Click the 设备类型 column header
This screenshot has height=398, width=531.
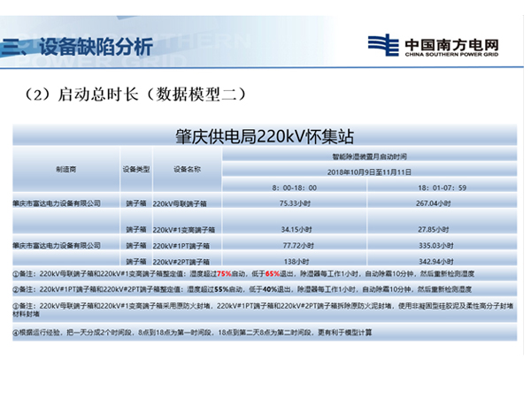coord(135,168)
